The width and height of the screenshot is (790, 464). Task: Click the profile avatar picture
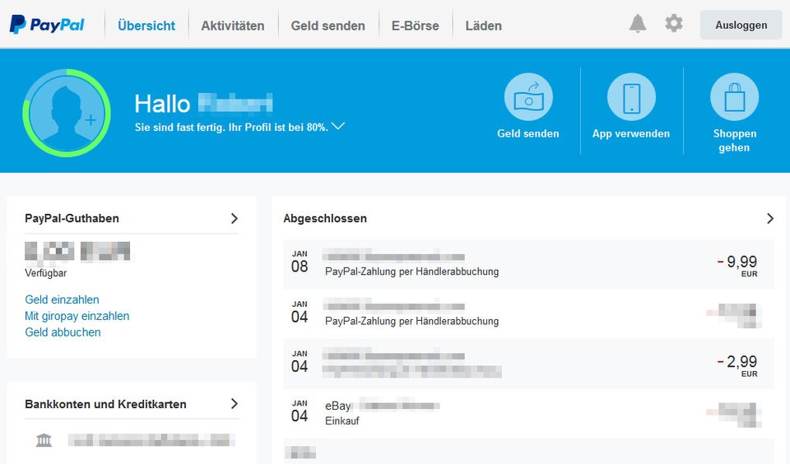point(67,113)
